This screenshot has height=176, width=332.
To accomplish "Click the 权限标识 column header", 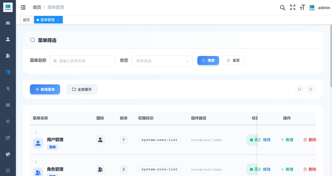I will (x=146, y=118).
